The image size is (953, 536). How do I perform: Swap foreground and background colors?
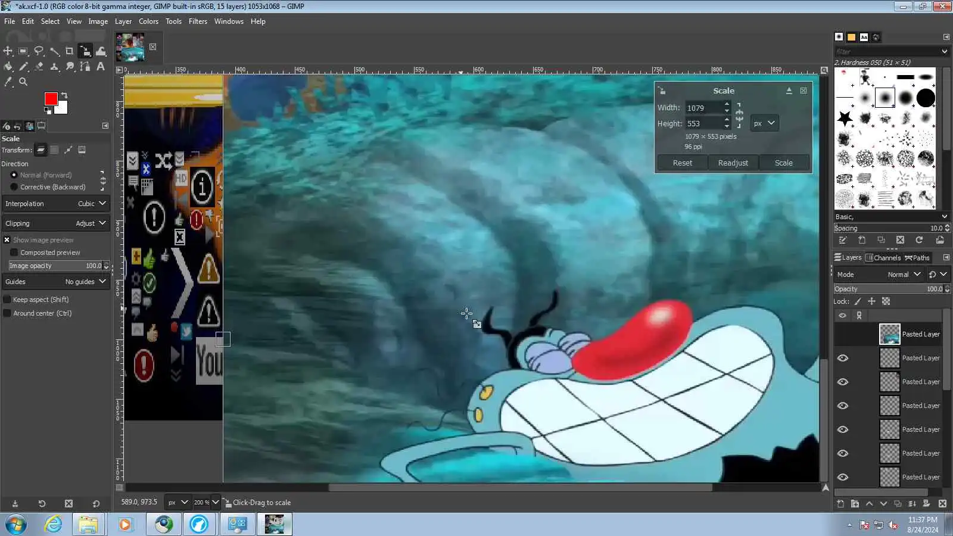[64, 95]
